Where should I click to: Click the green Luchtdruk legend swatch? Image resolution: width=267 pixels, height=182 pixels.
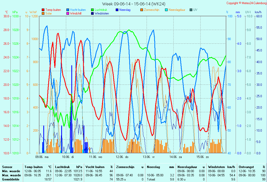(92, 10)
